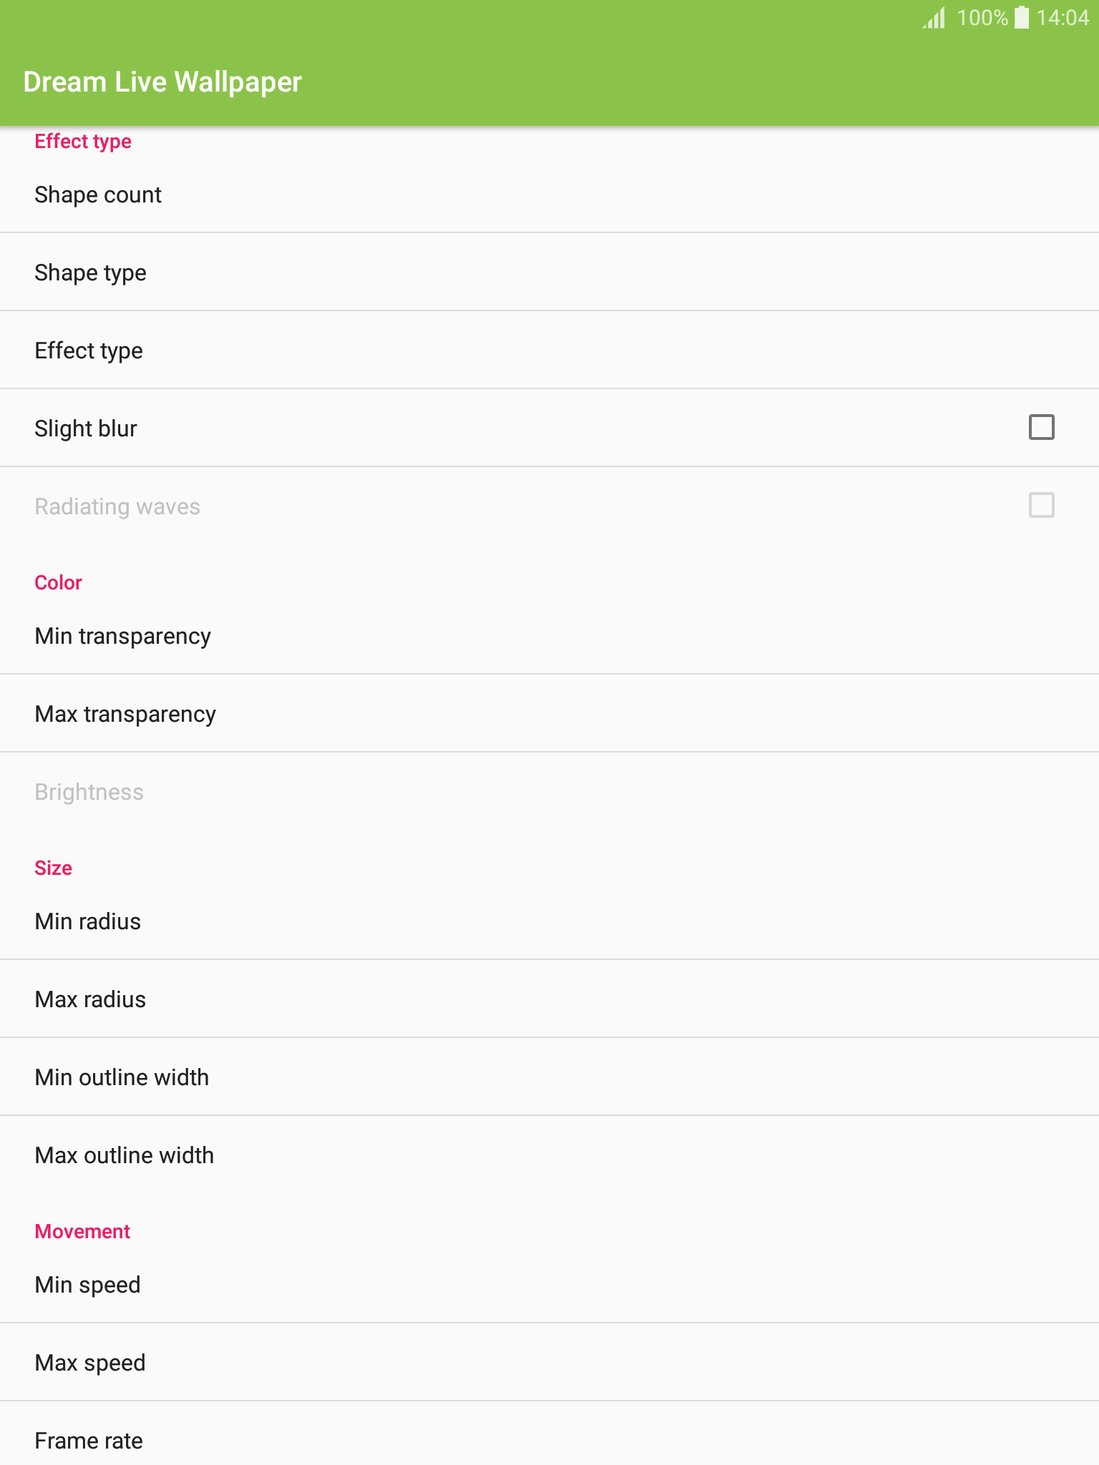
Task: Open the Min radius setting
Action: [549, 921]
